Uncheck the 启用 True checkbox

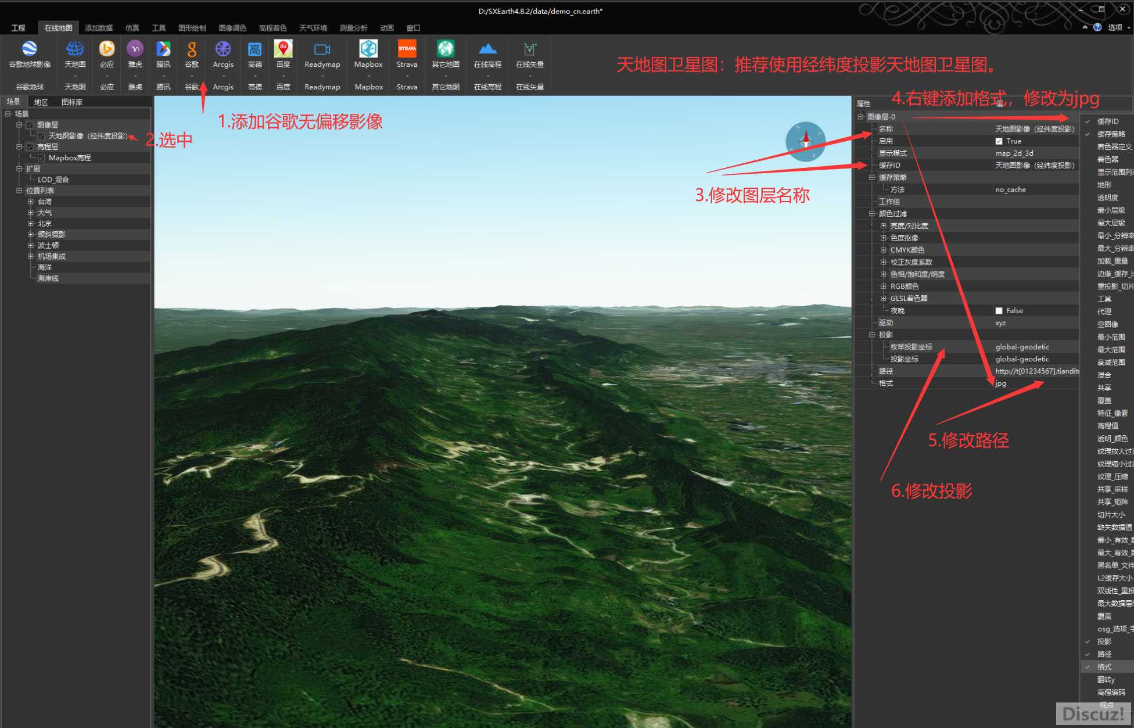(999, 141)
